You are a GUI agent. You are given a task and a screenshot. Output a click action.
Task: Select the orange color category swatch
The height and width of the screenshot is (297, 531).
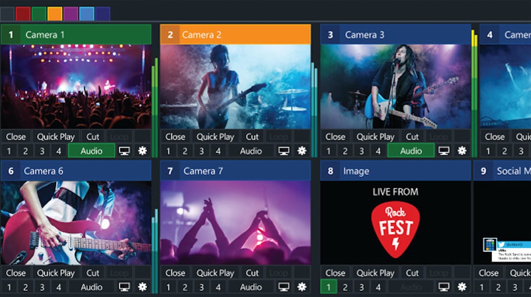click(55, 13)
